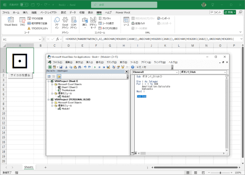
Task: Run the macro with the green play icon
Action: tap(95, 67)
